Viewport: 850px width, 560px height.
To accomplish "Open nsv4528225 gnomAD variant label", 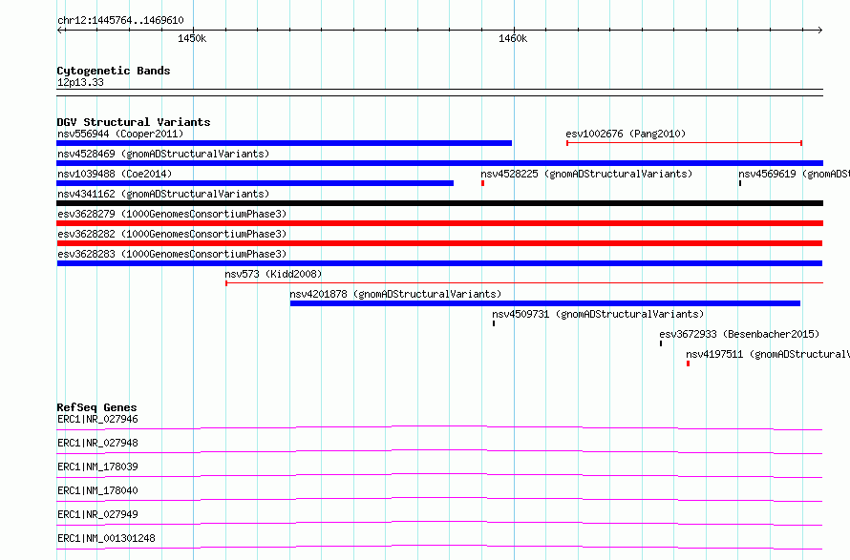I will coord(586,174).
